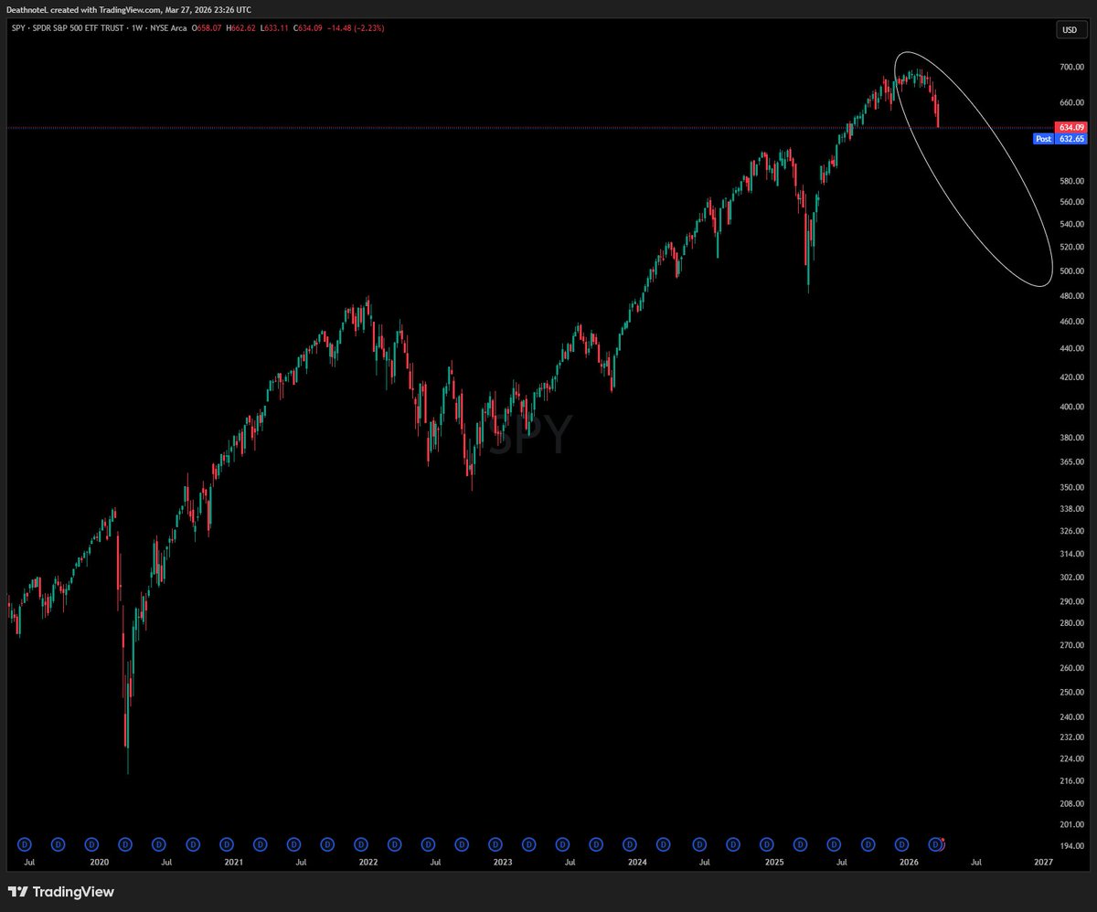Click the 660.00 price axis label
Image resolution: width=1097 pixels, height=912 pixels.
(1071, 102)
